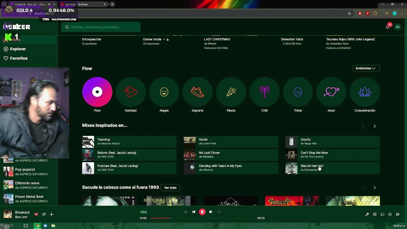Open Chrome profile avatar T
This screenshot has height=229, width=407.
point(395,13)
